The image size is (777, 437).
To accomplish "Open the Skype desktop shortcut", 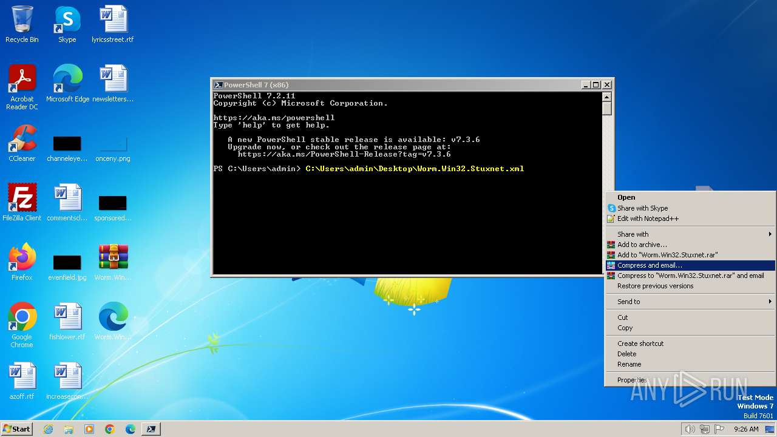I will (x=67, y=24).
